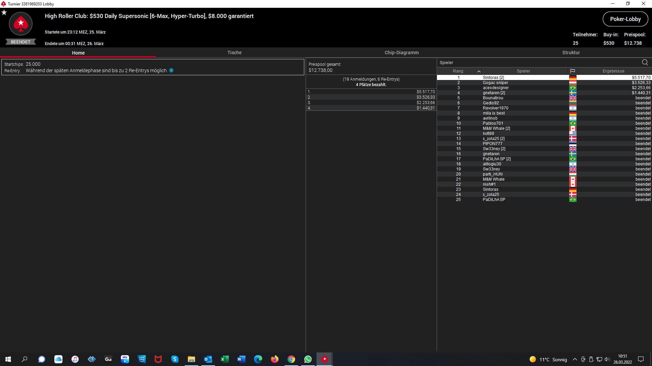Open the Tische tab
Screen dimensions: 652x366
(x=234, y=53)
